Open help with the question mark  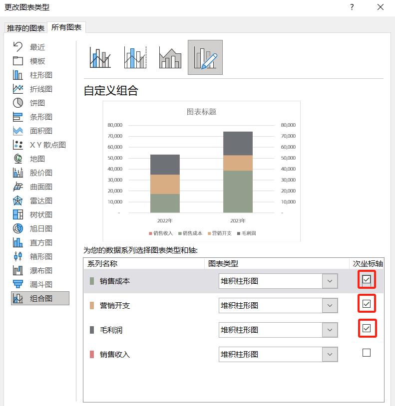coord(352,7)
